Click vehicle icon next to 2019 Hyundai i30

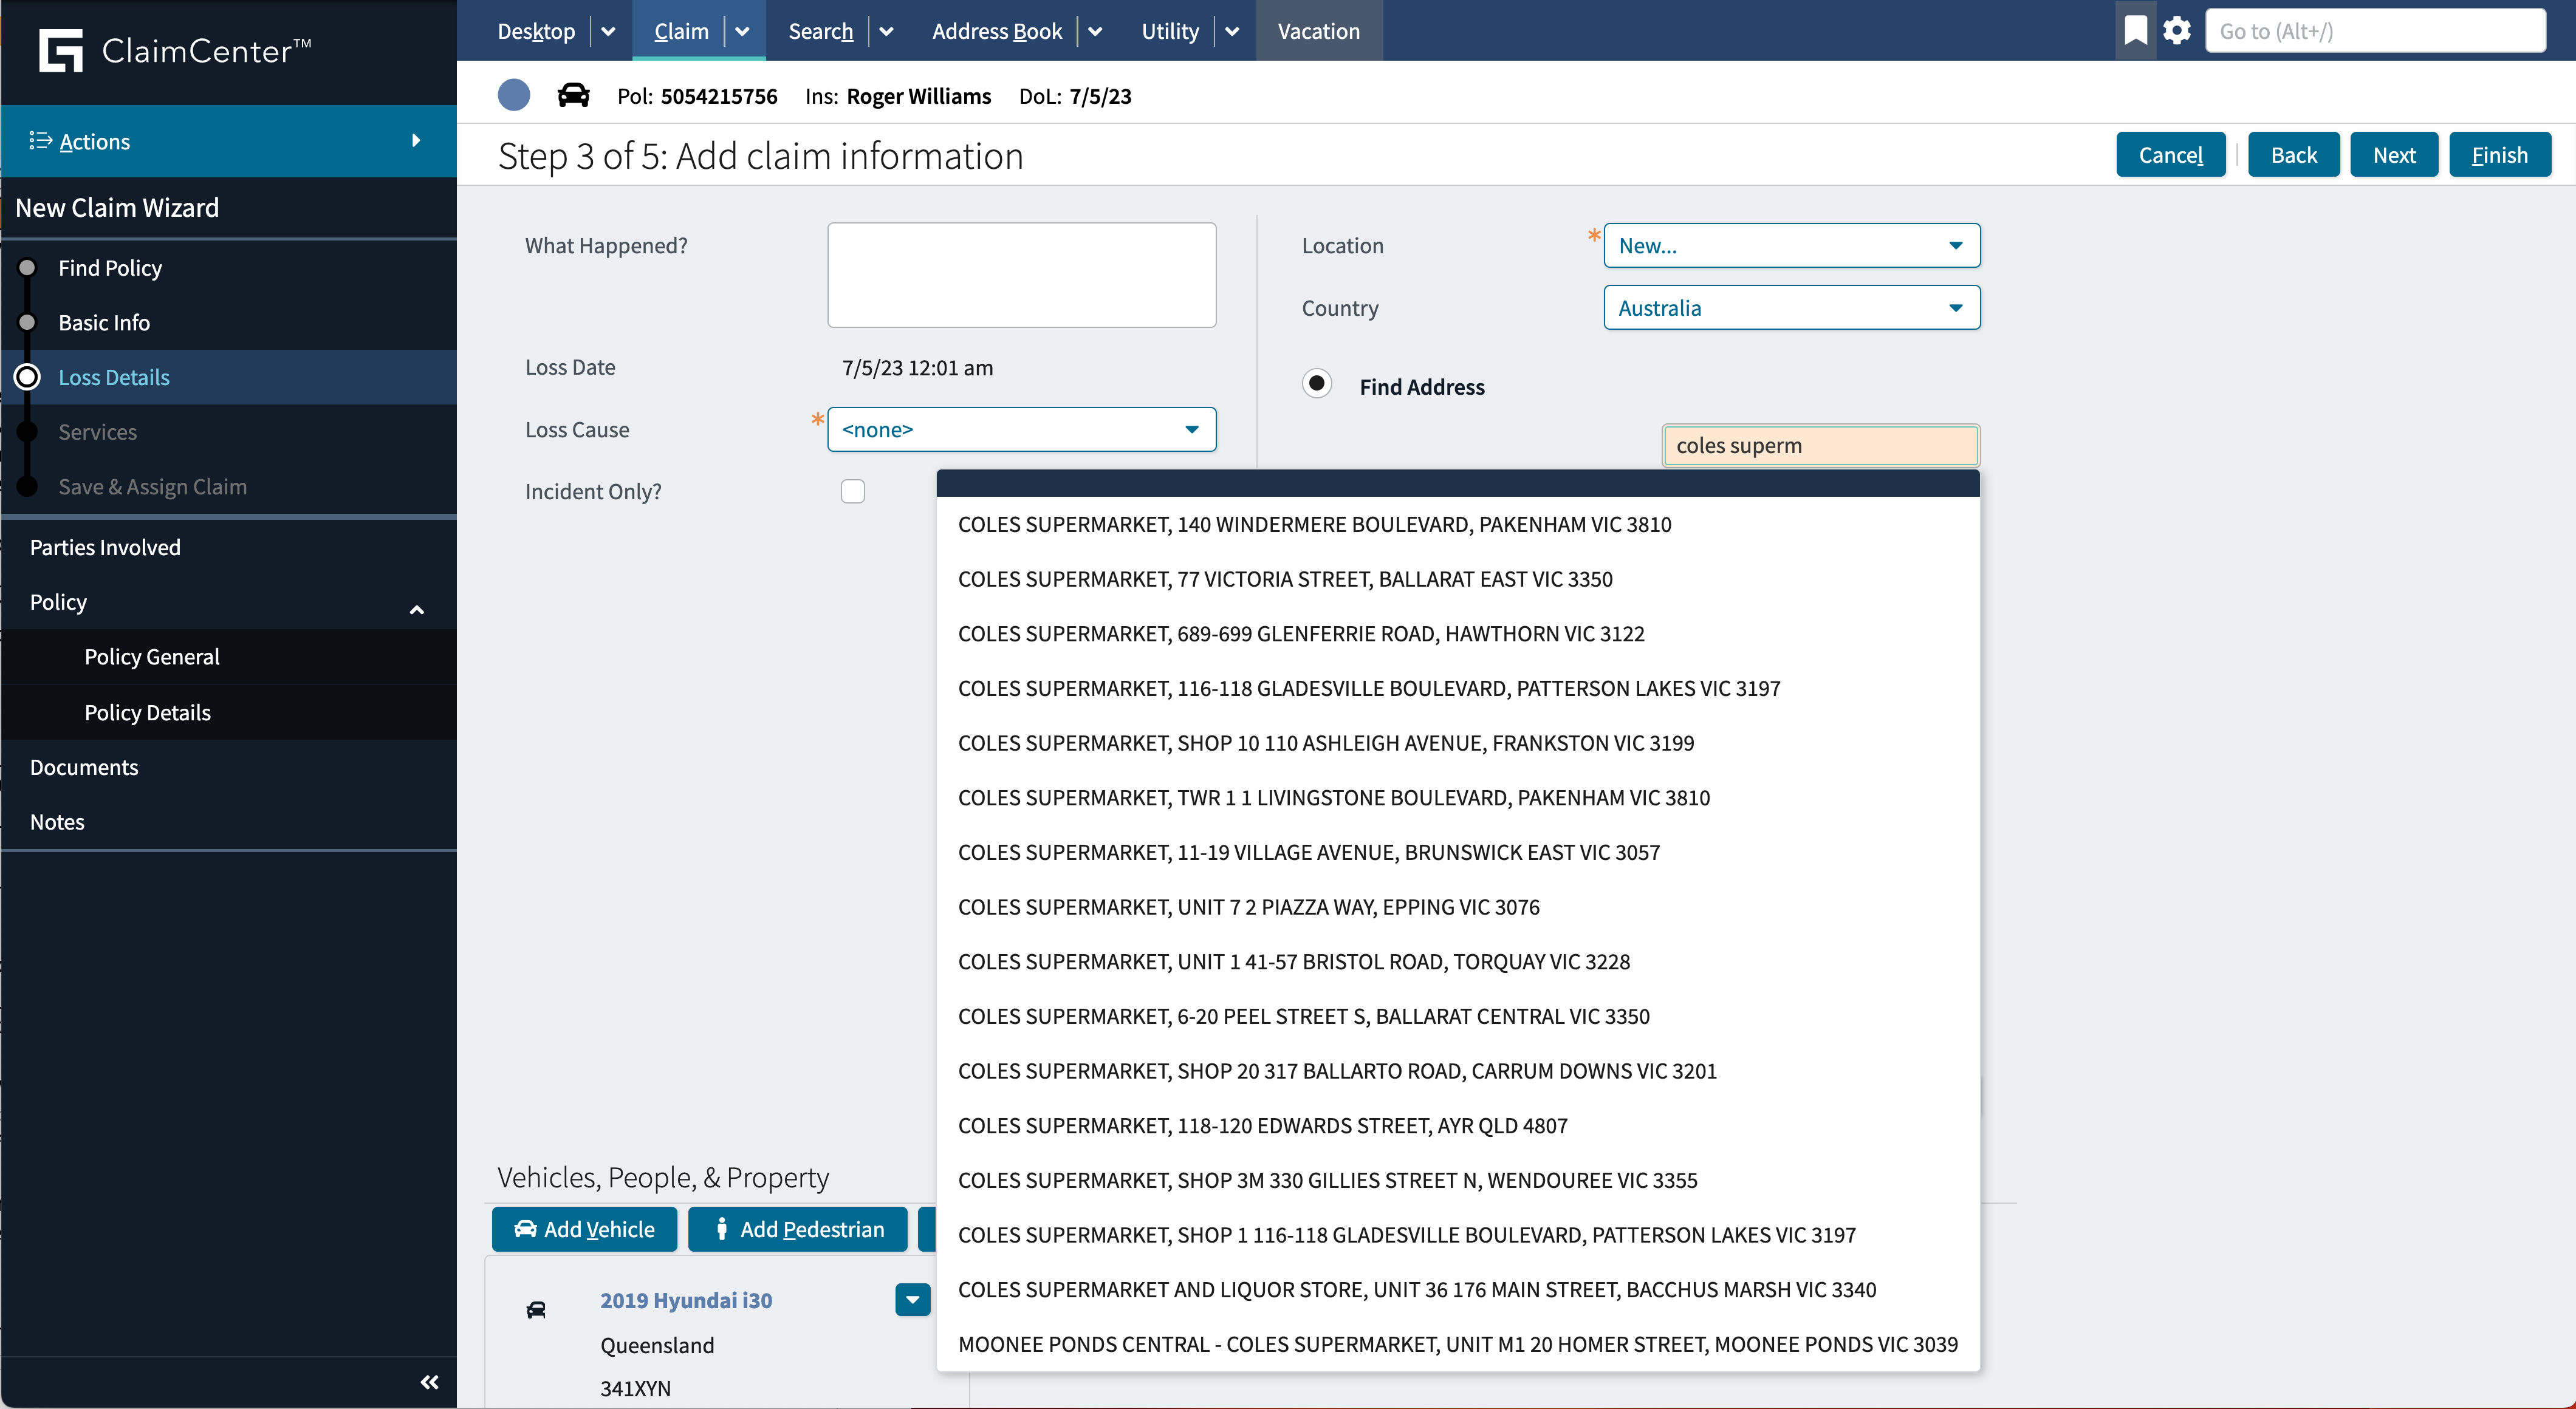[x=536, y=1309]
